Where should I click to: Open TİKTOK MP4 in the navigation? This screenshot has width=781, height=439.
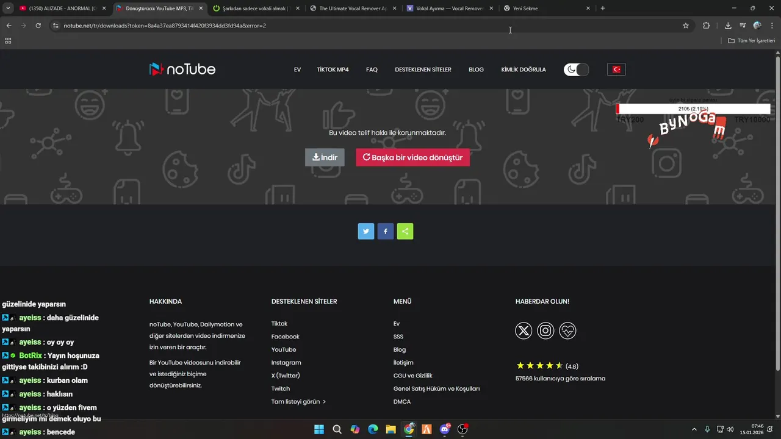coord(333,70)
